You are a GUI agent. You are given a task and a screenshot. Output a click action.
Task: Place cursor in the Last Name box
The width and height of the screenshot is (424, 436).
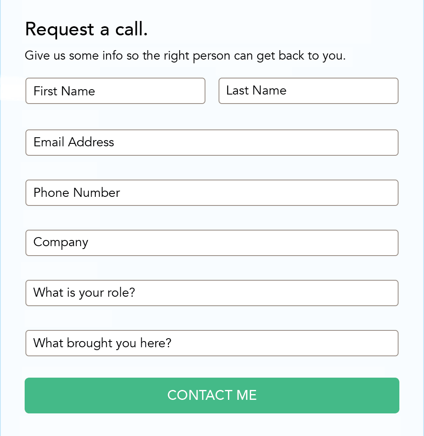click(308, 91)
